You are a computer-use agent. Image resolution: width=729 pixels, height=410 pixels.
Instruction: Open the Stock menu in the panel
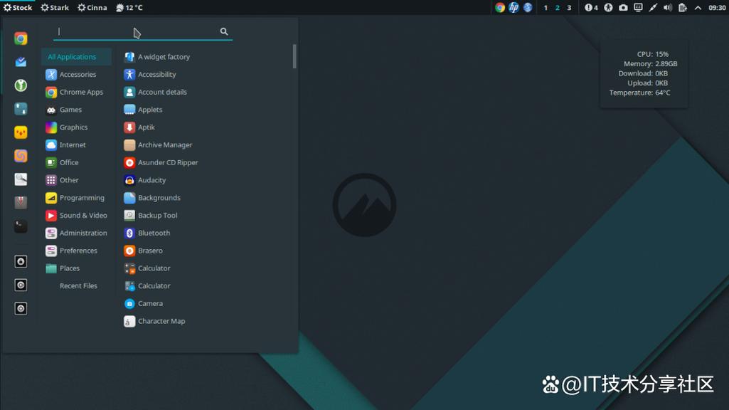[18, 7]
